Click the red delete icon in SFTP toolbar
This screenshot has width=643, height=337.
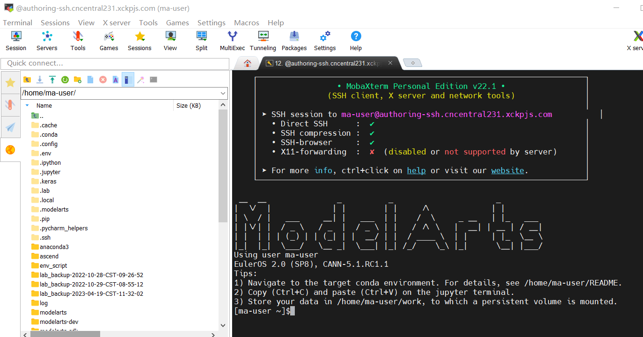pyautogui.click(x=103, y=80)
